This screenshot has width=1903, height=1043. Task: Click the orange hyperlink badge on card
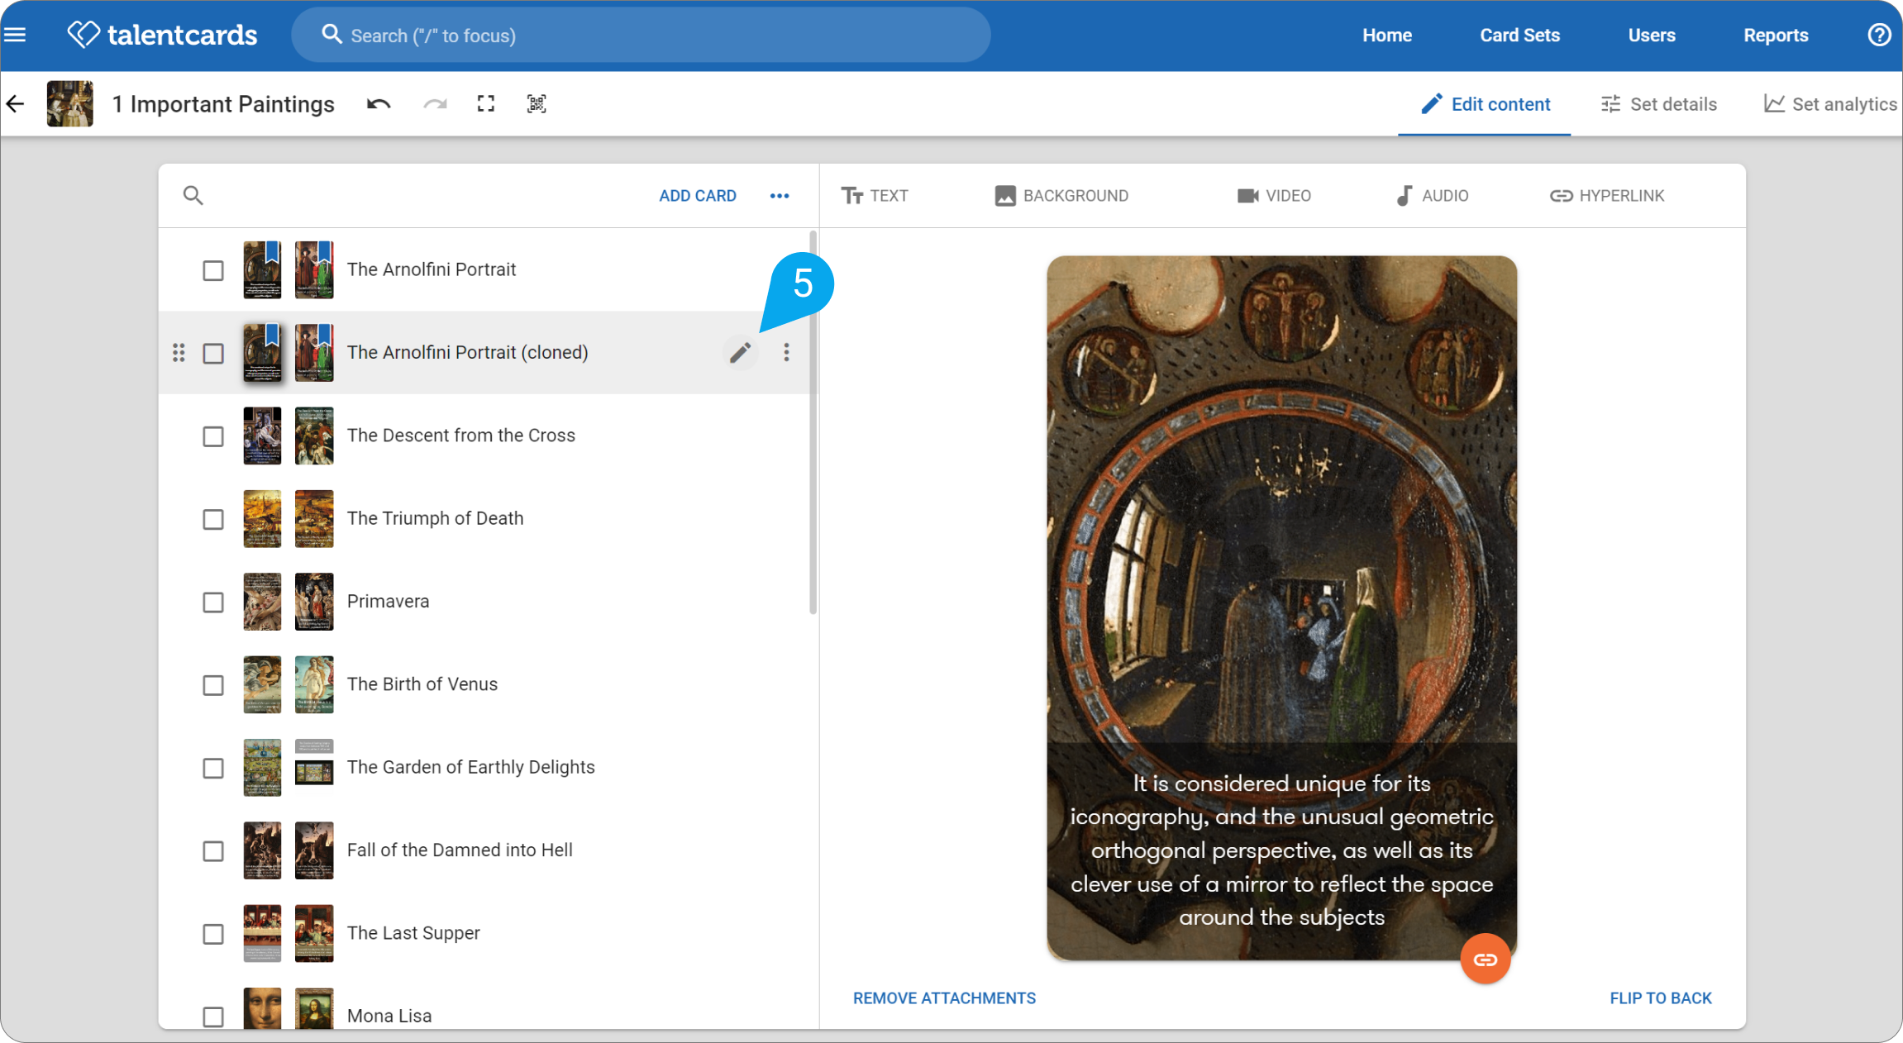[1485, 959]
